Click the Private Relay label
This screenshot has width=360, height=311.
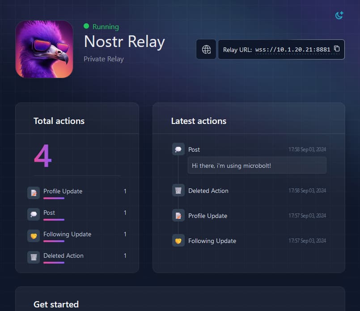click(103, 59)
